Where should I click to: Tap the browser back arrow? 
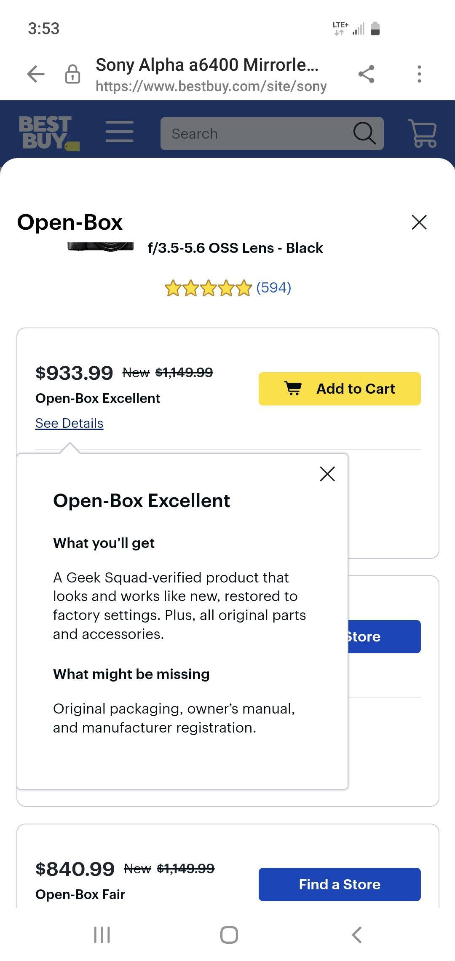(36, 74)
